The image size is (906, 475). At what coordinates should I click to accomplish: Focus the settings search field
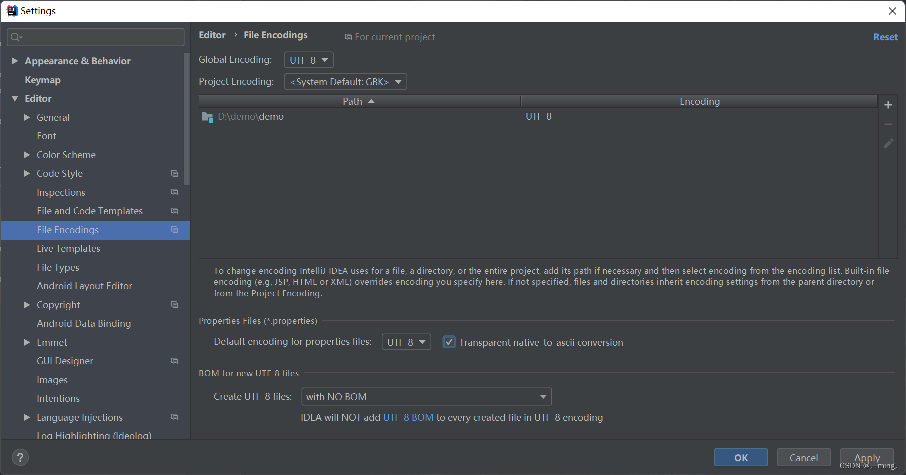point(96,37)
